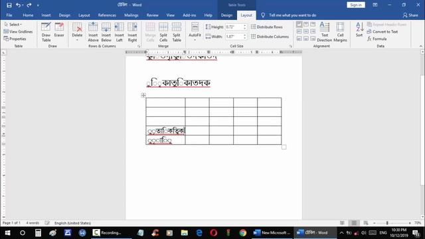Open the Review tab
This screenshot has width=425, height=239.
point(152,15)
